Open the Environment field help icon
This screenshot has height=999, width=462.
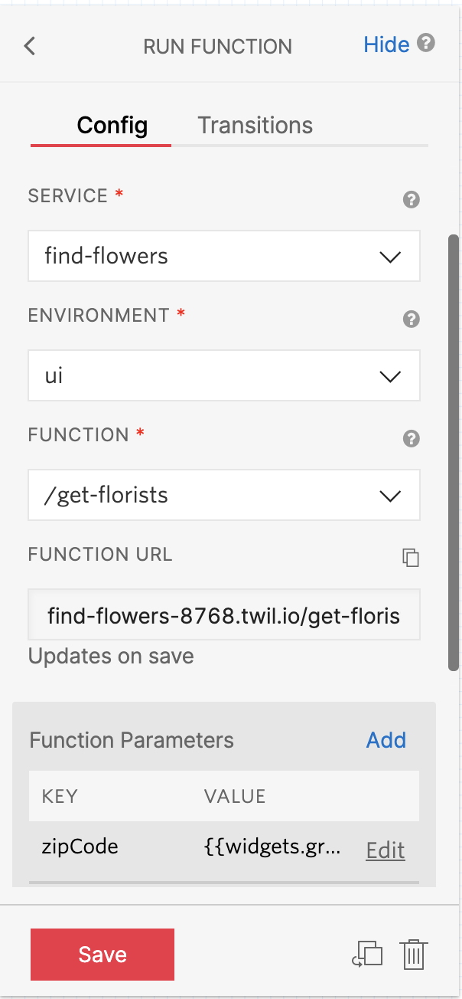click(412, 319)
